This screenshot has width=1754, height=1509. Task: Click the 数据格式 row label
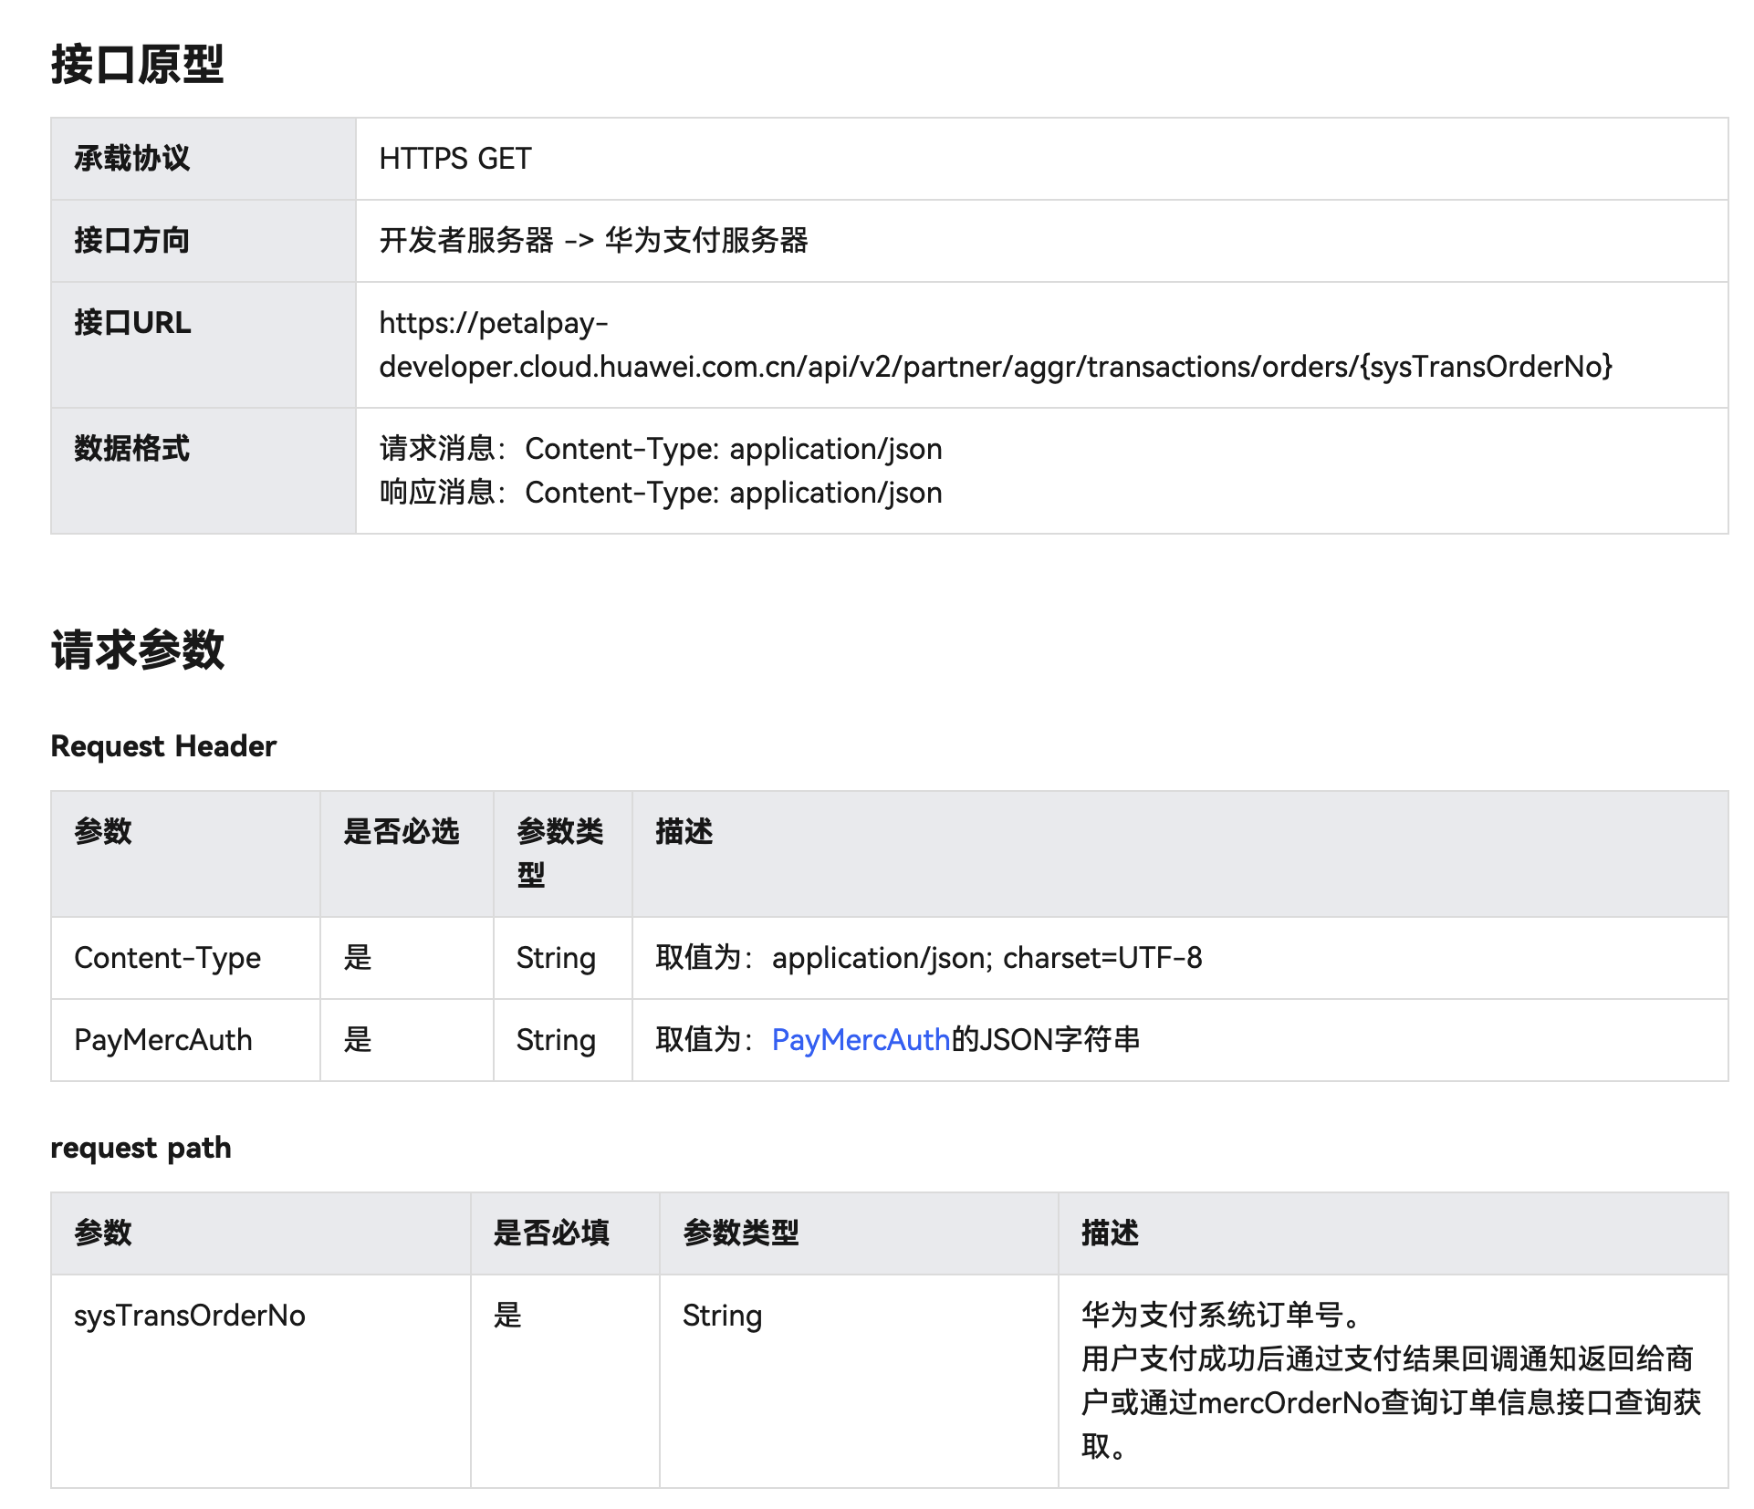tap(131, 449)
